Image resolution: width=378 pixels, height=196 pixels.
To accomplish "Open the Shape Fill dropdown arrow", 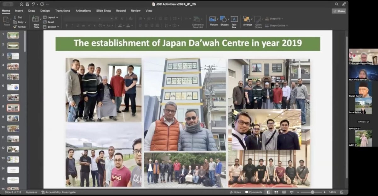I will coord(283,19).
